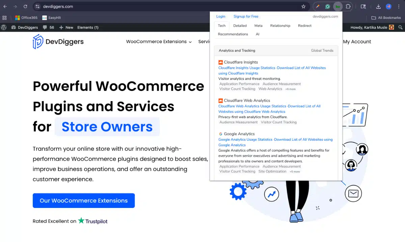Click the Google Analytics G icon

tap(221, 134)
